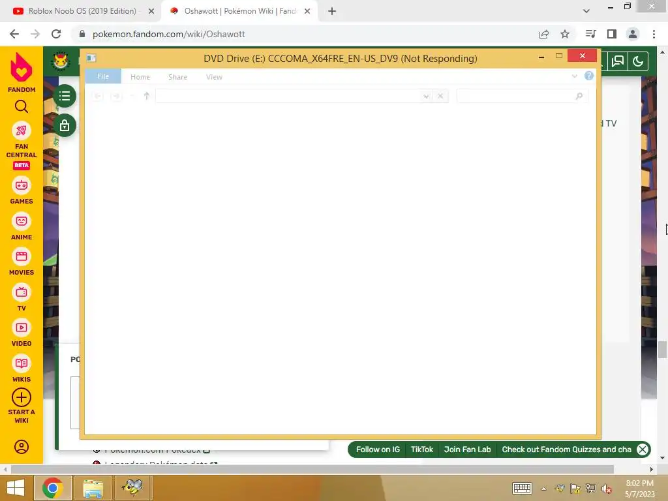Viewport: 668px width, 501px height.
Task: Open Chrome tab search dropdown arrow
Action: coord(586,12)
